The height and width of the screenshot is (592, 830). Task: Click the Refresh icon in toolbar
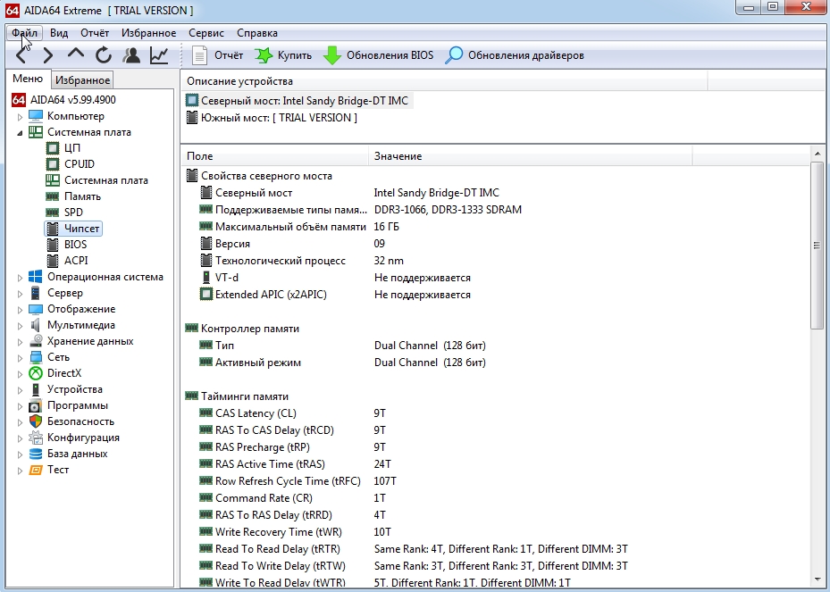[x=104, y=55]
